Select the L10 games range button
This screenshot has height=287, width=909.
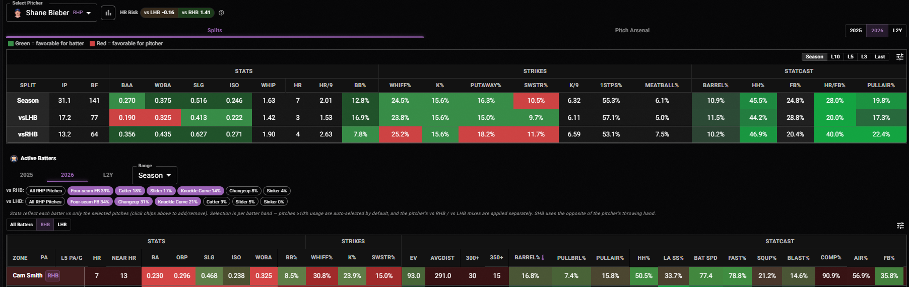pos(835,57)
